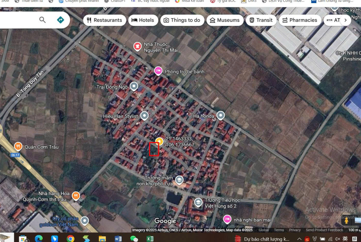This screenshot has width=361, height=242.
Task: Click the Quán Cơm Trâu restaurant pin
Action: point(18,146)
